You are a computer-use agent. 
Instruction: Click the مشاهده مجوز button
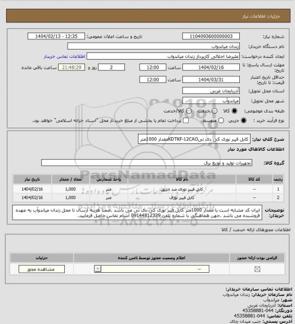(42, 269)
